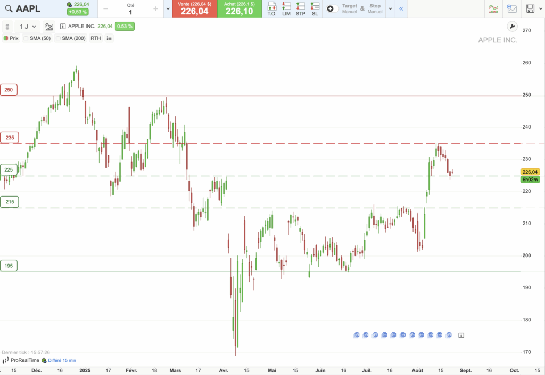Open the indicators list menu icon

click(x=109, y=38)
